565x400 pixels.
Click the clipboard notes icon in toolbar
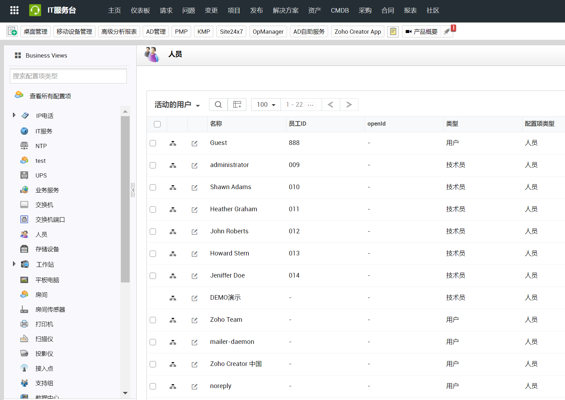(x=393, y=32)
